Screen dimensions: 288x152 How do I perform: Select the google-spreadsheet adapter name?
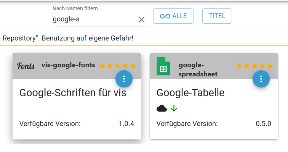198,70
